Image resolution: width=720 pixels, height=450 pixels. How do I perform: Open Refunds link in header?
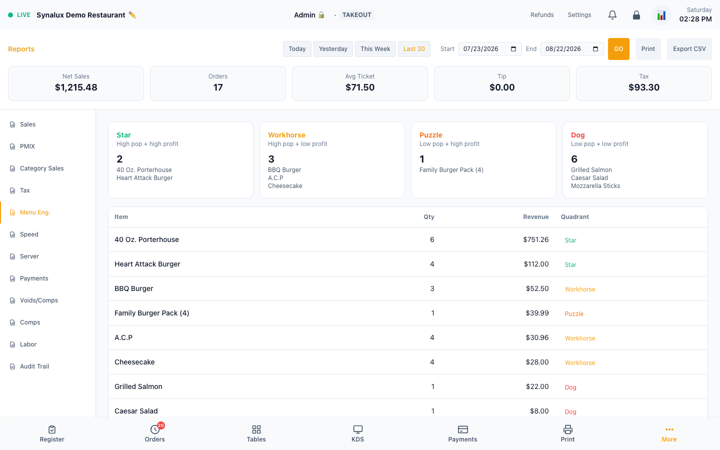click(x=542, y=15)
